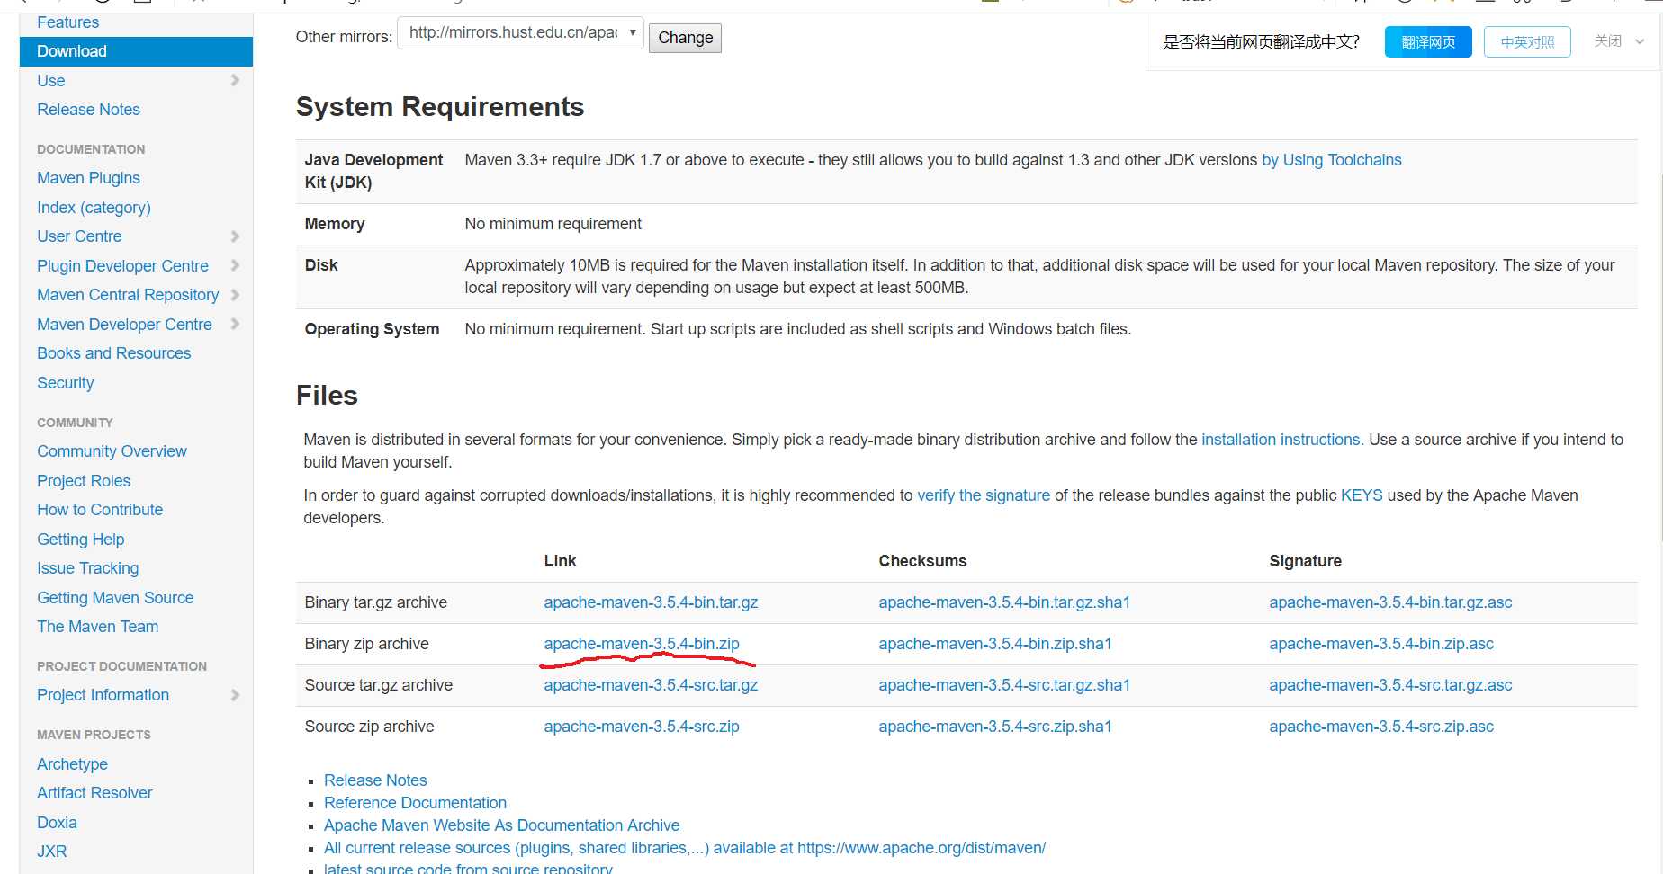Open Community Overview
1663x874 pixels.
point(112,451)
